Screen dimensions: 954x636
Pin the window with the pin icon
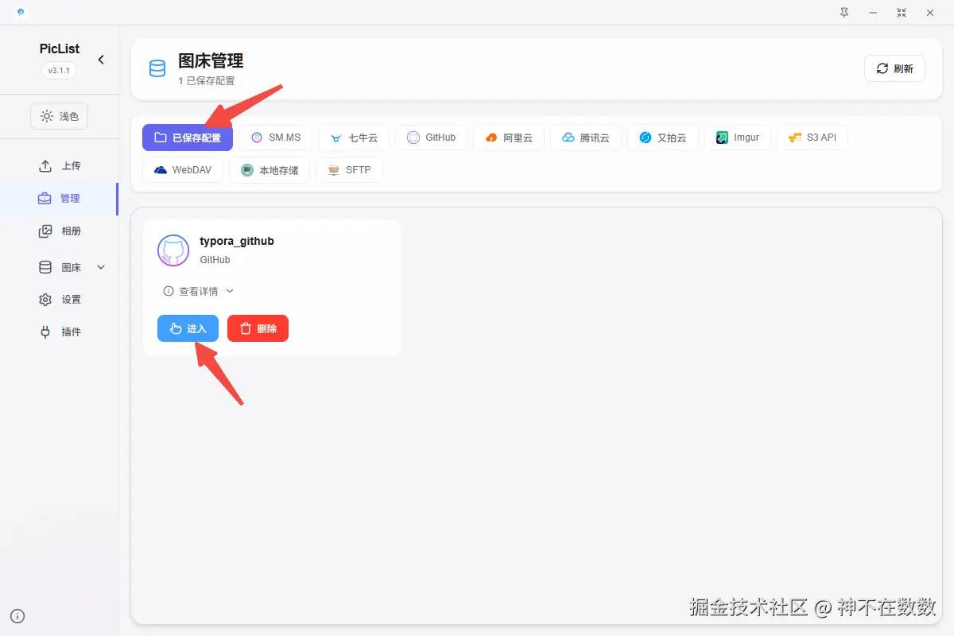[x=843, y=13]
